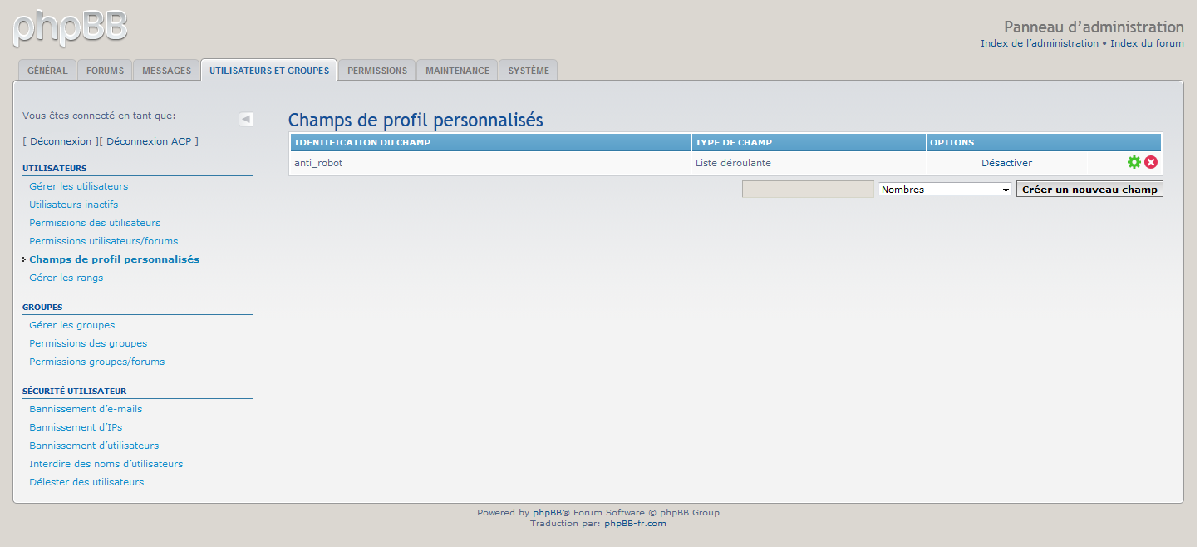Select the Système tab

tap(529, 71)
